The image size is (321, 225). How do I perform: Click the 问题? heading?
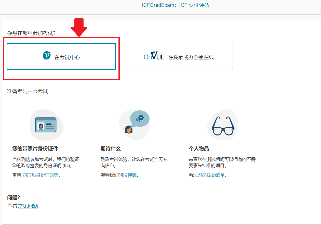point(14,197)
